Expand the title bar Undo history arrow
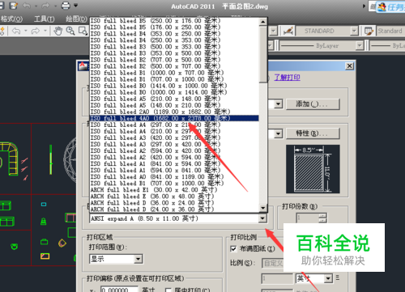 [x=36, y=6]
